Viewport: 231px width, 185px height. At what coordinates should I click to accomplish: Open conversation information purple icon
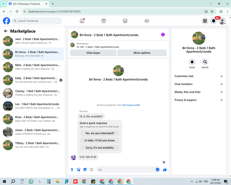point(163,35)
